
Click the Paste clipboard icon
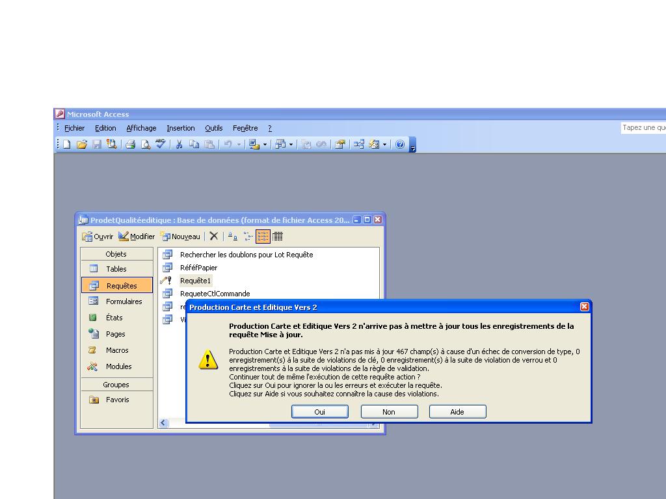(x=209, y=144)
